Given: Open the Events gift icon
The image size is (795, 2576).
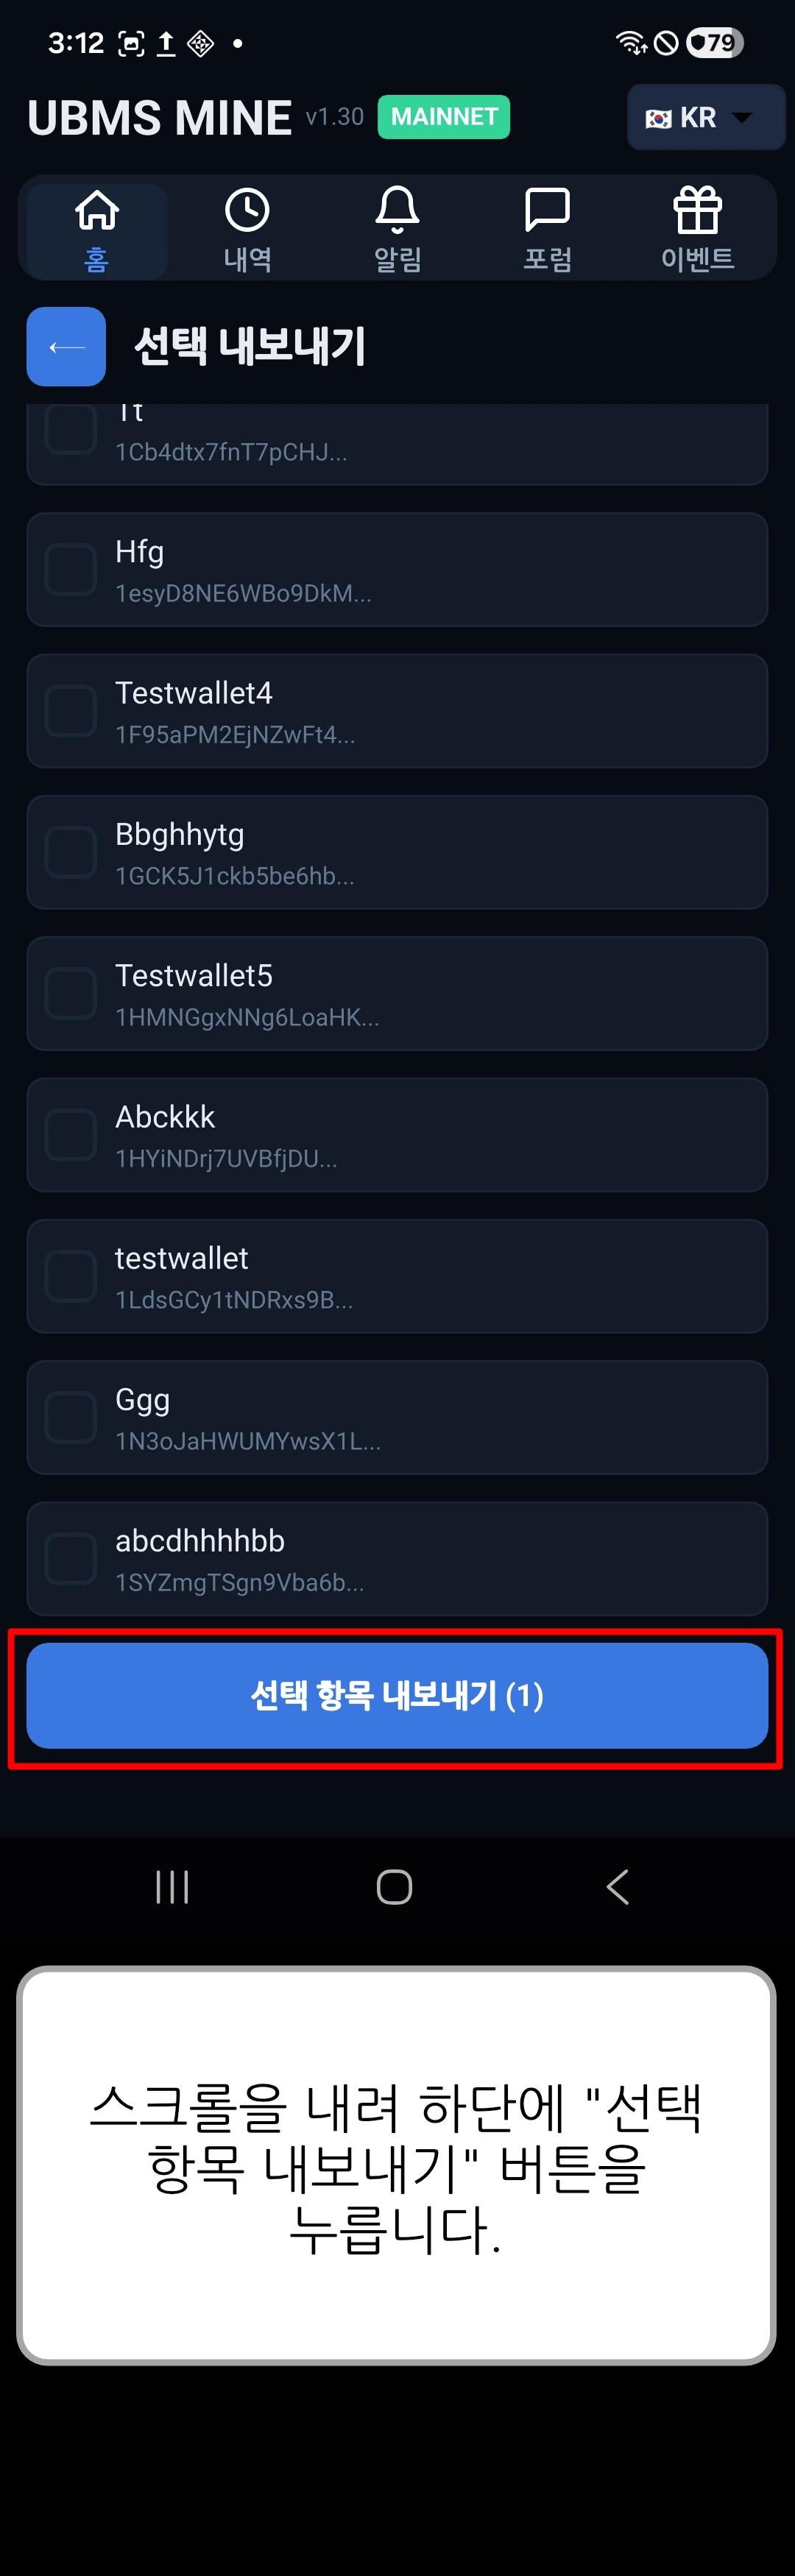Looking at the screenshot, I should point(697,211).
